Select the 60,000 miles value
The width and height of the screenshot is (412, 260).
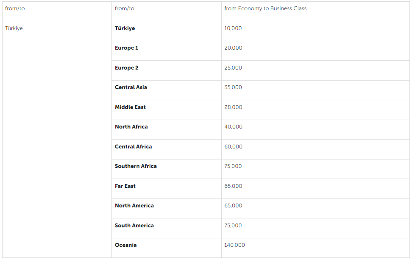click(x=233, y=147)
